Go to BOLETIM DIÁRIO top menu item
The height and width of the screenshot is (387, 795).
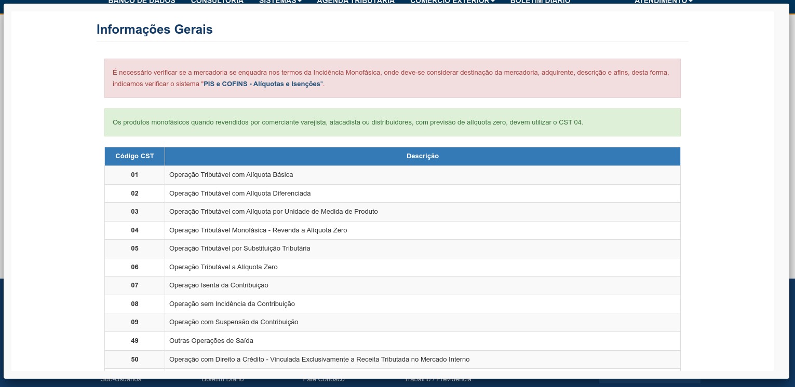coord(540,2)
